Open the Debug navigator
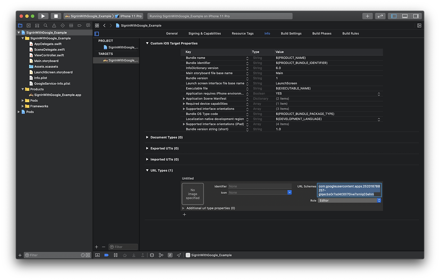This screenshot has height=280, width=440. 71,25
